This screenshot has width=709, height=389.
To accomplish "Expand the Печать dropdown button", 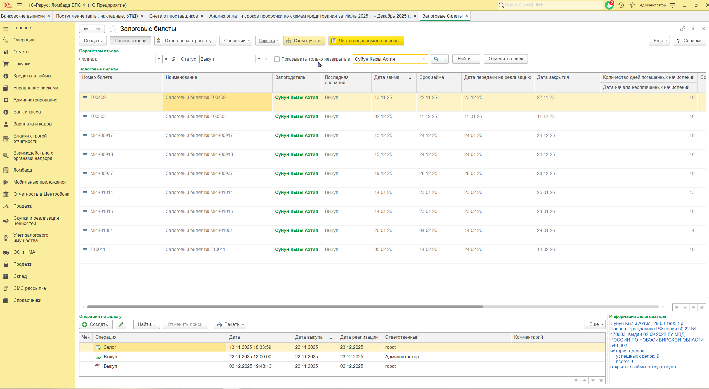I will click(x=230, y=324).
